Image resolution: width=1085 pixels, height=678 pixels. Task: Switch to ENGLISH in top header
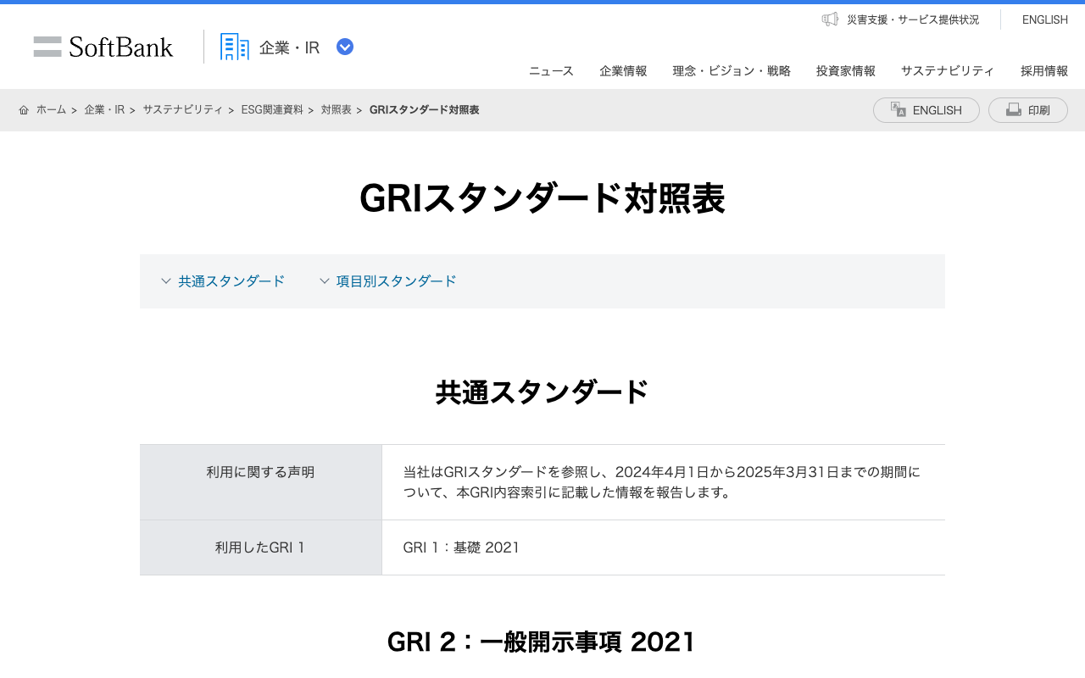pos(1045,19)
